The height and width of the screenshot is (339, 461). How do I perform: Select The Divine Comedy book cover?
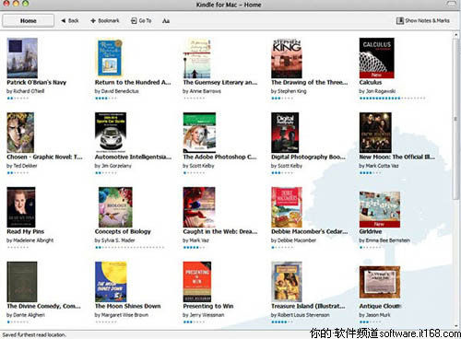(x=22, y=282)
